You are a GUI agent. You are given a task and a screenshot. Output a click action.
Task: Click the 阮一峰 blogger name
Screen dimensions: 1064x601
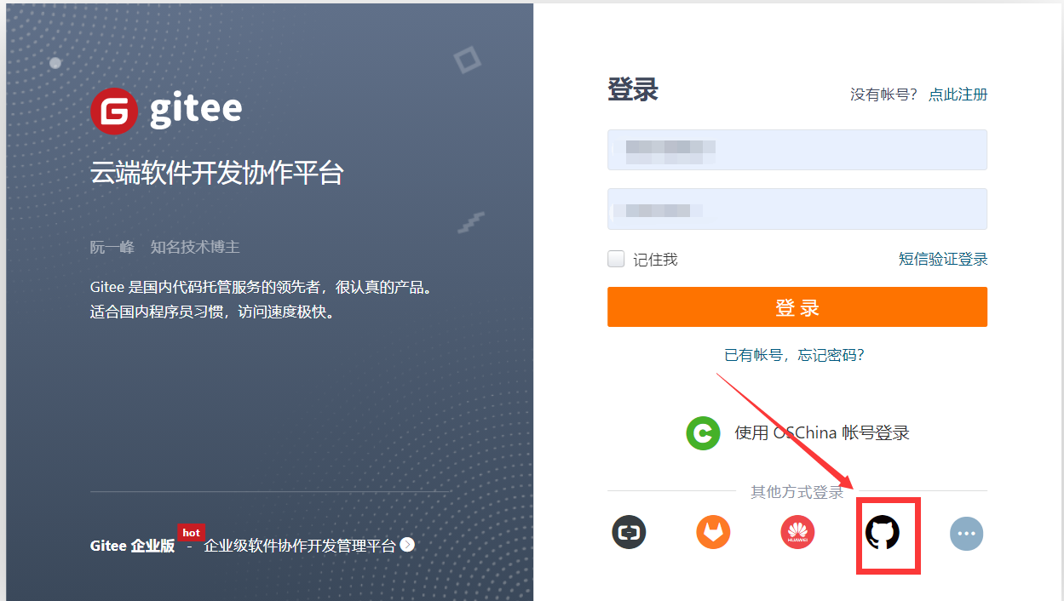[112, 247]
